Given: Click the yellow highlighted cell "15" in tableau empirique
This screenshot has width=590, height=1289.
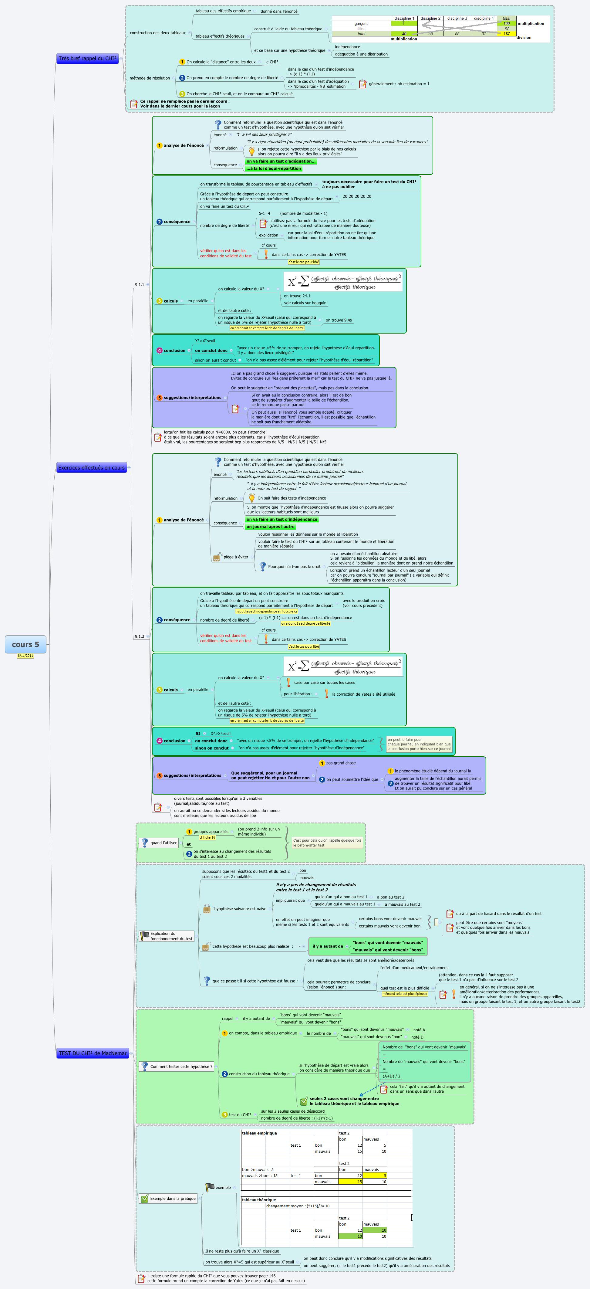Looking at the screenshot, I should [350, 1182].
